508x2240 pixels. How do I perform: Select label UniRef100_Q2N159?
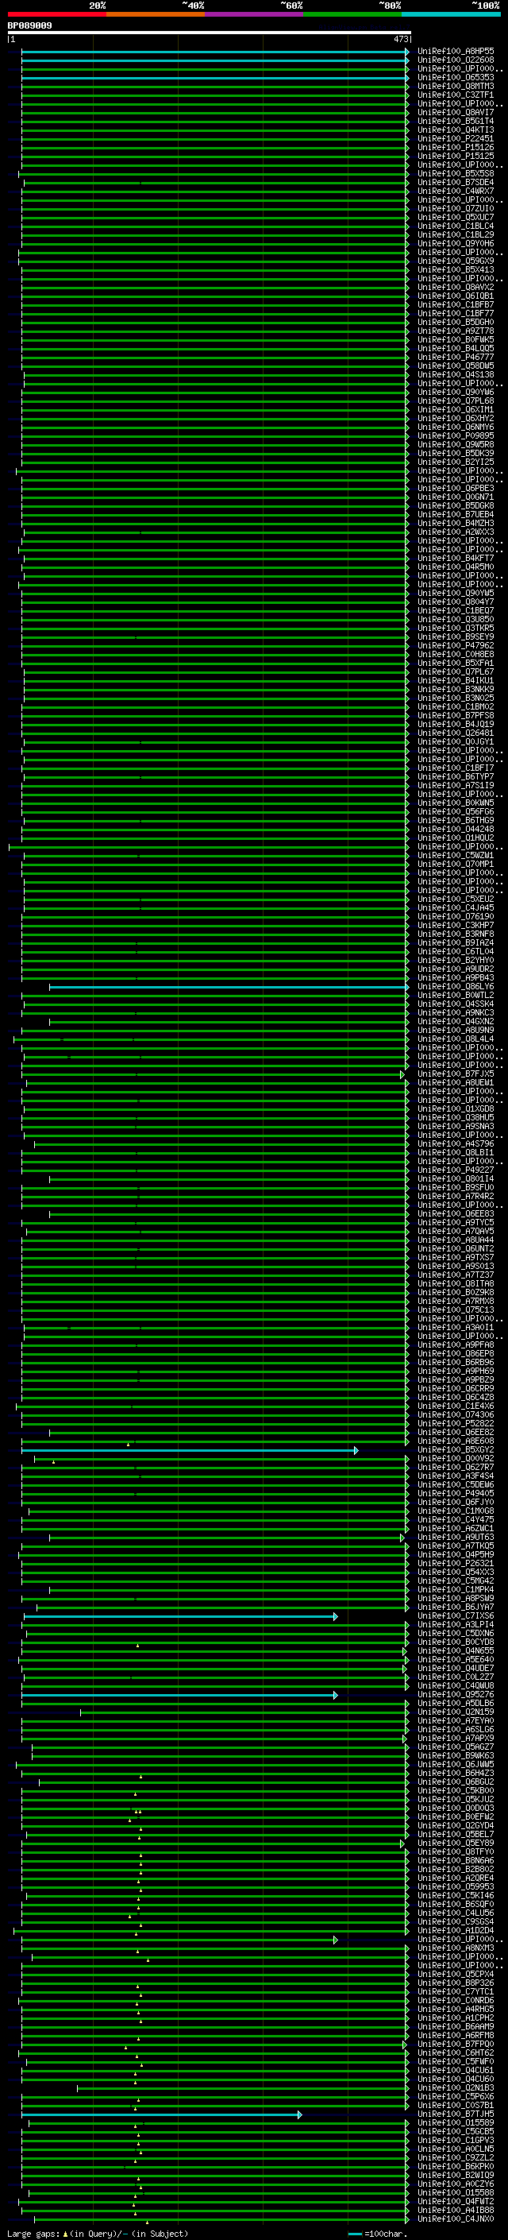[456, 1712]
